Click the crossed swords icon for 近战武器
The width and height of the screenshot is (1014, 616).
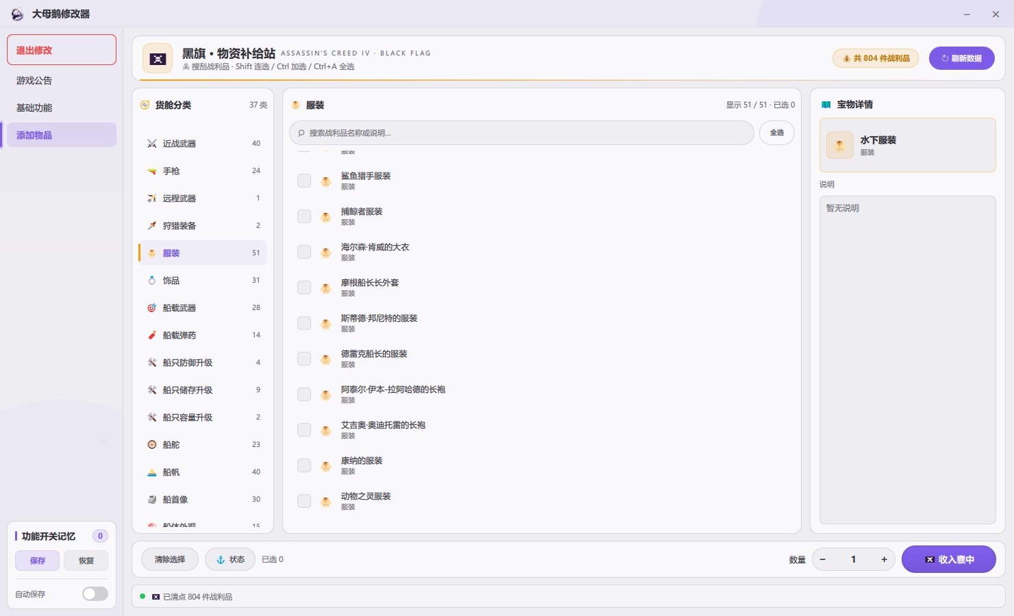(152, 144)
